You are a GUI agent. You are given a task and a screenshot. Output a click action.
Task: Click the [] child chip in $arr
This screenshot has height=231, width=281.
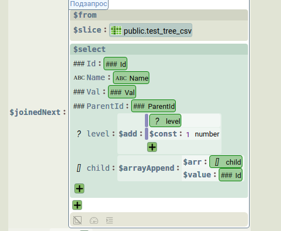pyautogui.click(x=226, y=162)
